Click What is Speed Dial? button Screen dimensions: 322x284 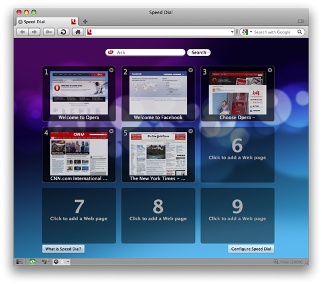point(63,249)
